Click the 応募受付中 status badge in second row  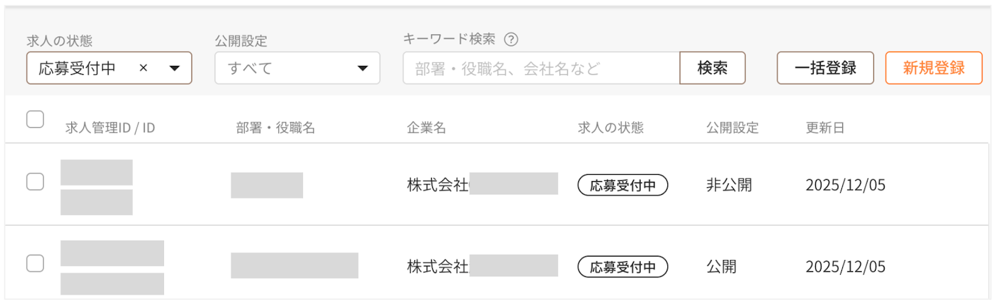click(x=623, y=267)
